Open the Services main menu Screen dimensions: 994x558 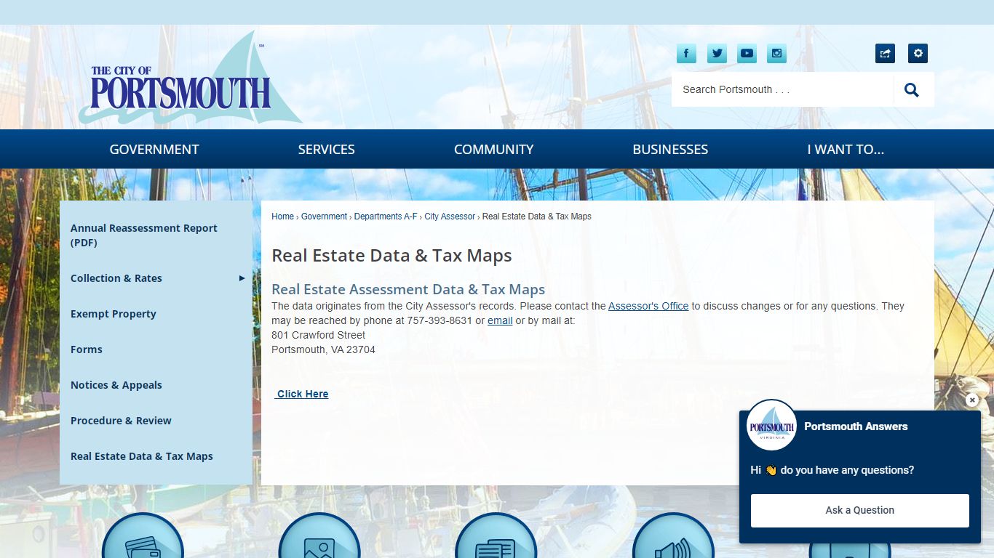pyautogui.click(x=326, y=150)
